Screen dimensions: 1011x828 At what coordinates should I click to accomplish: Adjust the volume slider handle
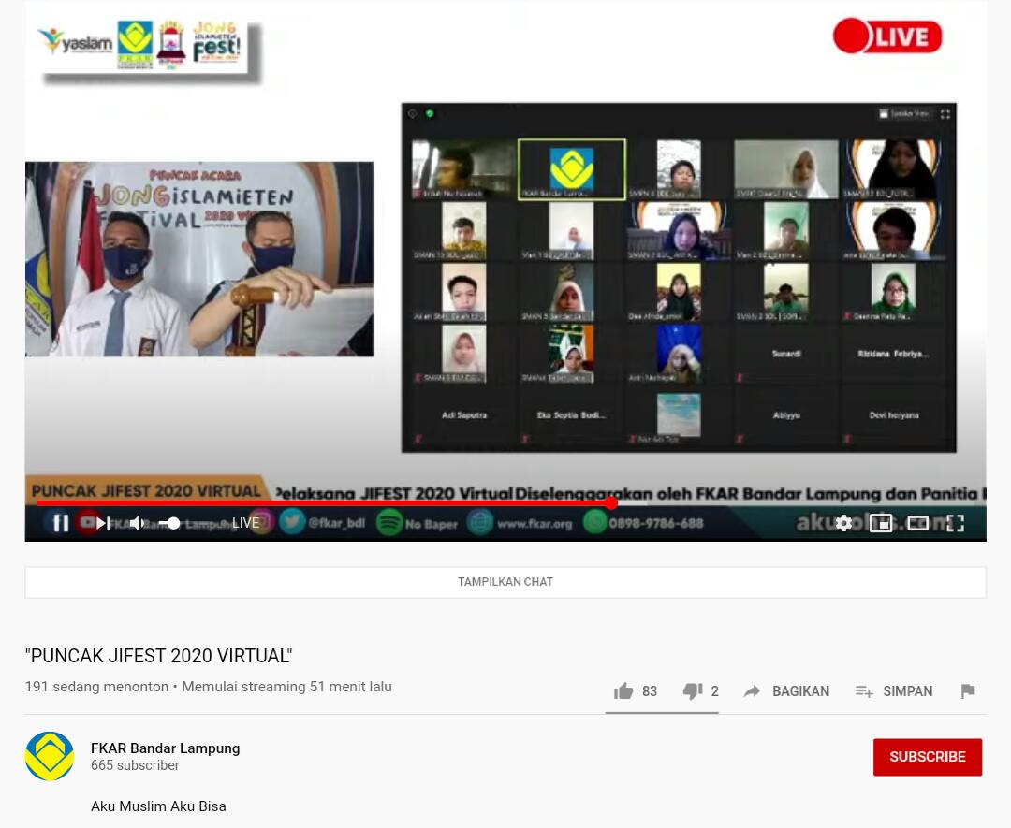(173, 523)
